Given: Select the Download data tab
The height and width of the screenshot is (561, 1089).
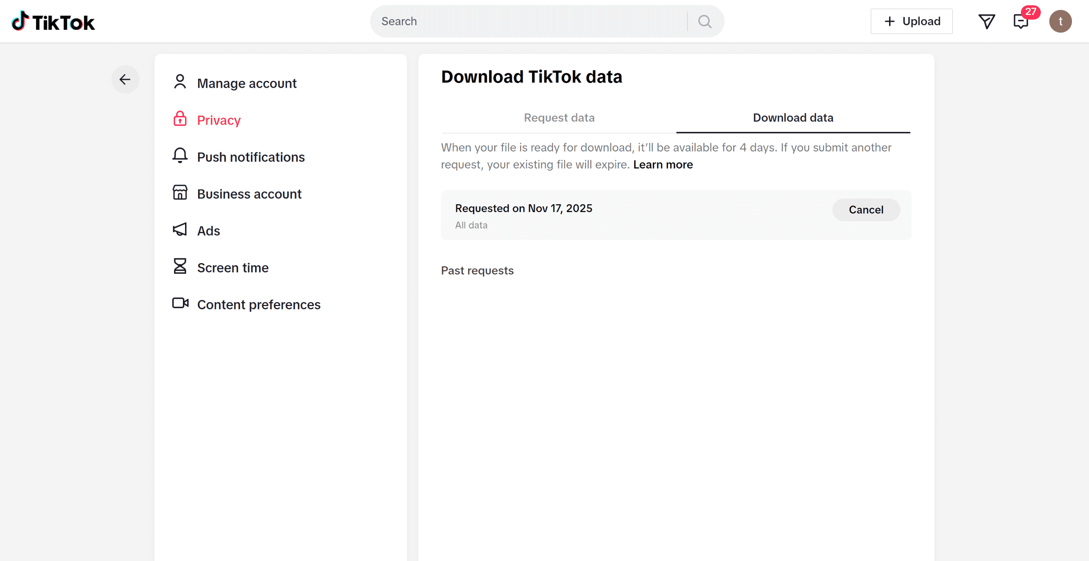Looking at the screenshot, I should 793,118.
